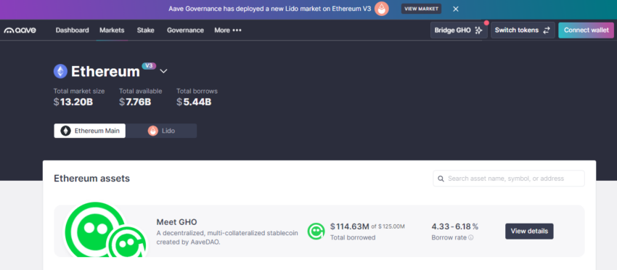Click the Switch tokens button
This screenshot has width=617, height=270.
(523, 30)
